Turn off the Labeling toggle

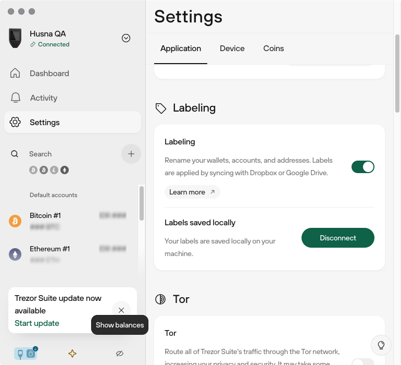coord(362,167)
